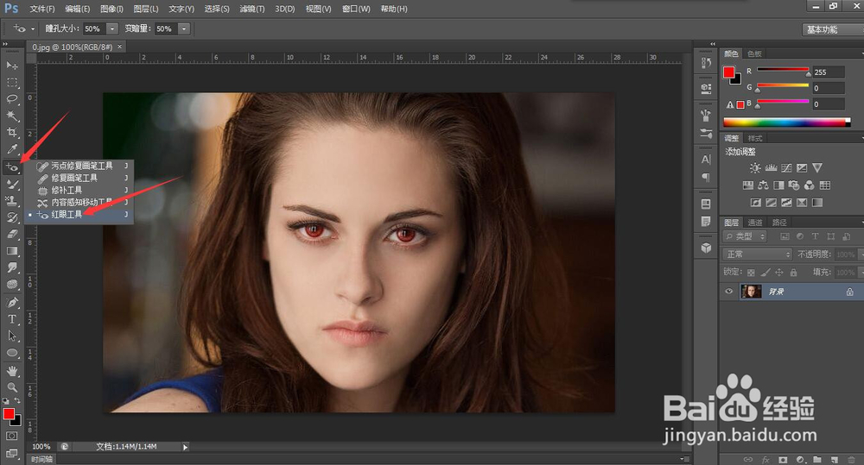Screen dimensions: 864x465
Task: Click the color spectrum ramp
Action: (x=787, y=123)
